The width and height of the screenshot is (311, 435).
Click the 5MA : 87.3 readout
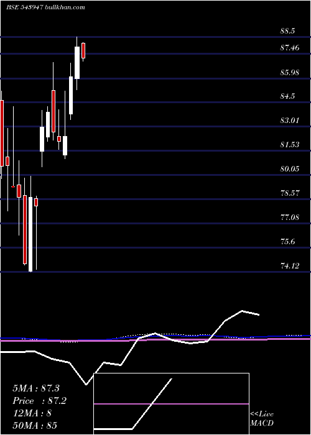36,388
